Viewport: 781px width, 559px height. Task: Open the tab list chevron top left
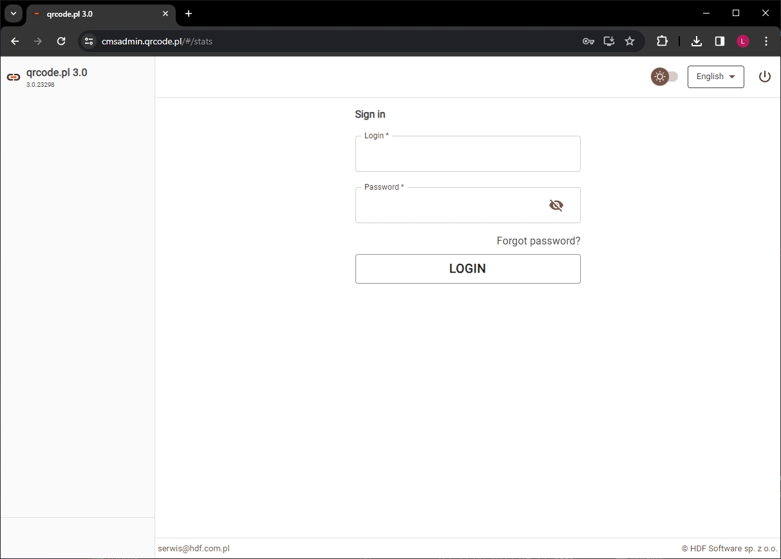coord(13,13)
